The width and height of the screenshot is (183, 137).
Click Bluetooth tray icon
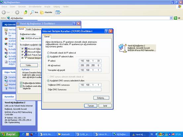[x=170, y=134]
